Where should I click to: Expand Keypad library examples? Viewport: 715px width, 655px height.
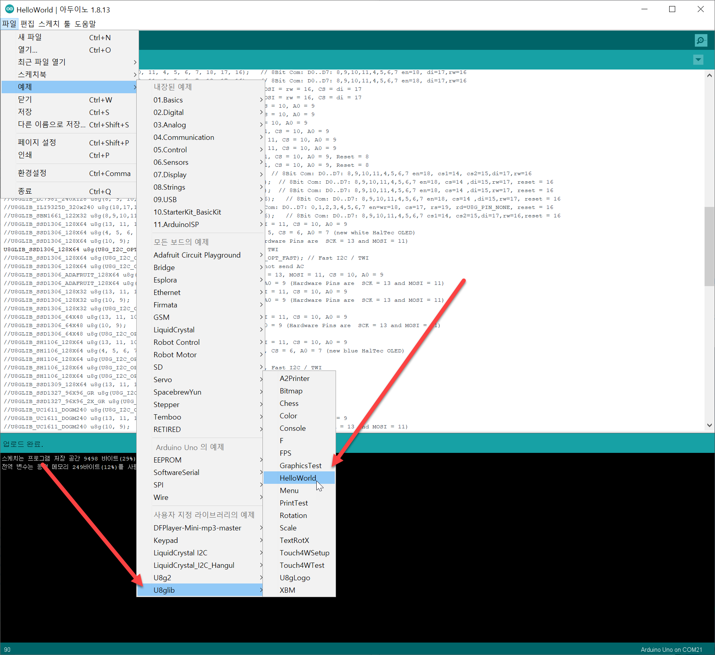tap(200, 540)
